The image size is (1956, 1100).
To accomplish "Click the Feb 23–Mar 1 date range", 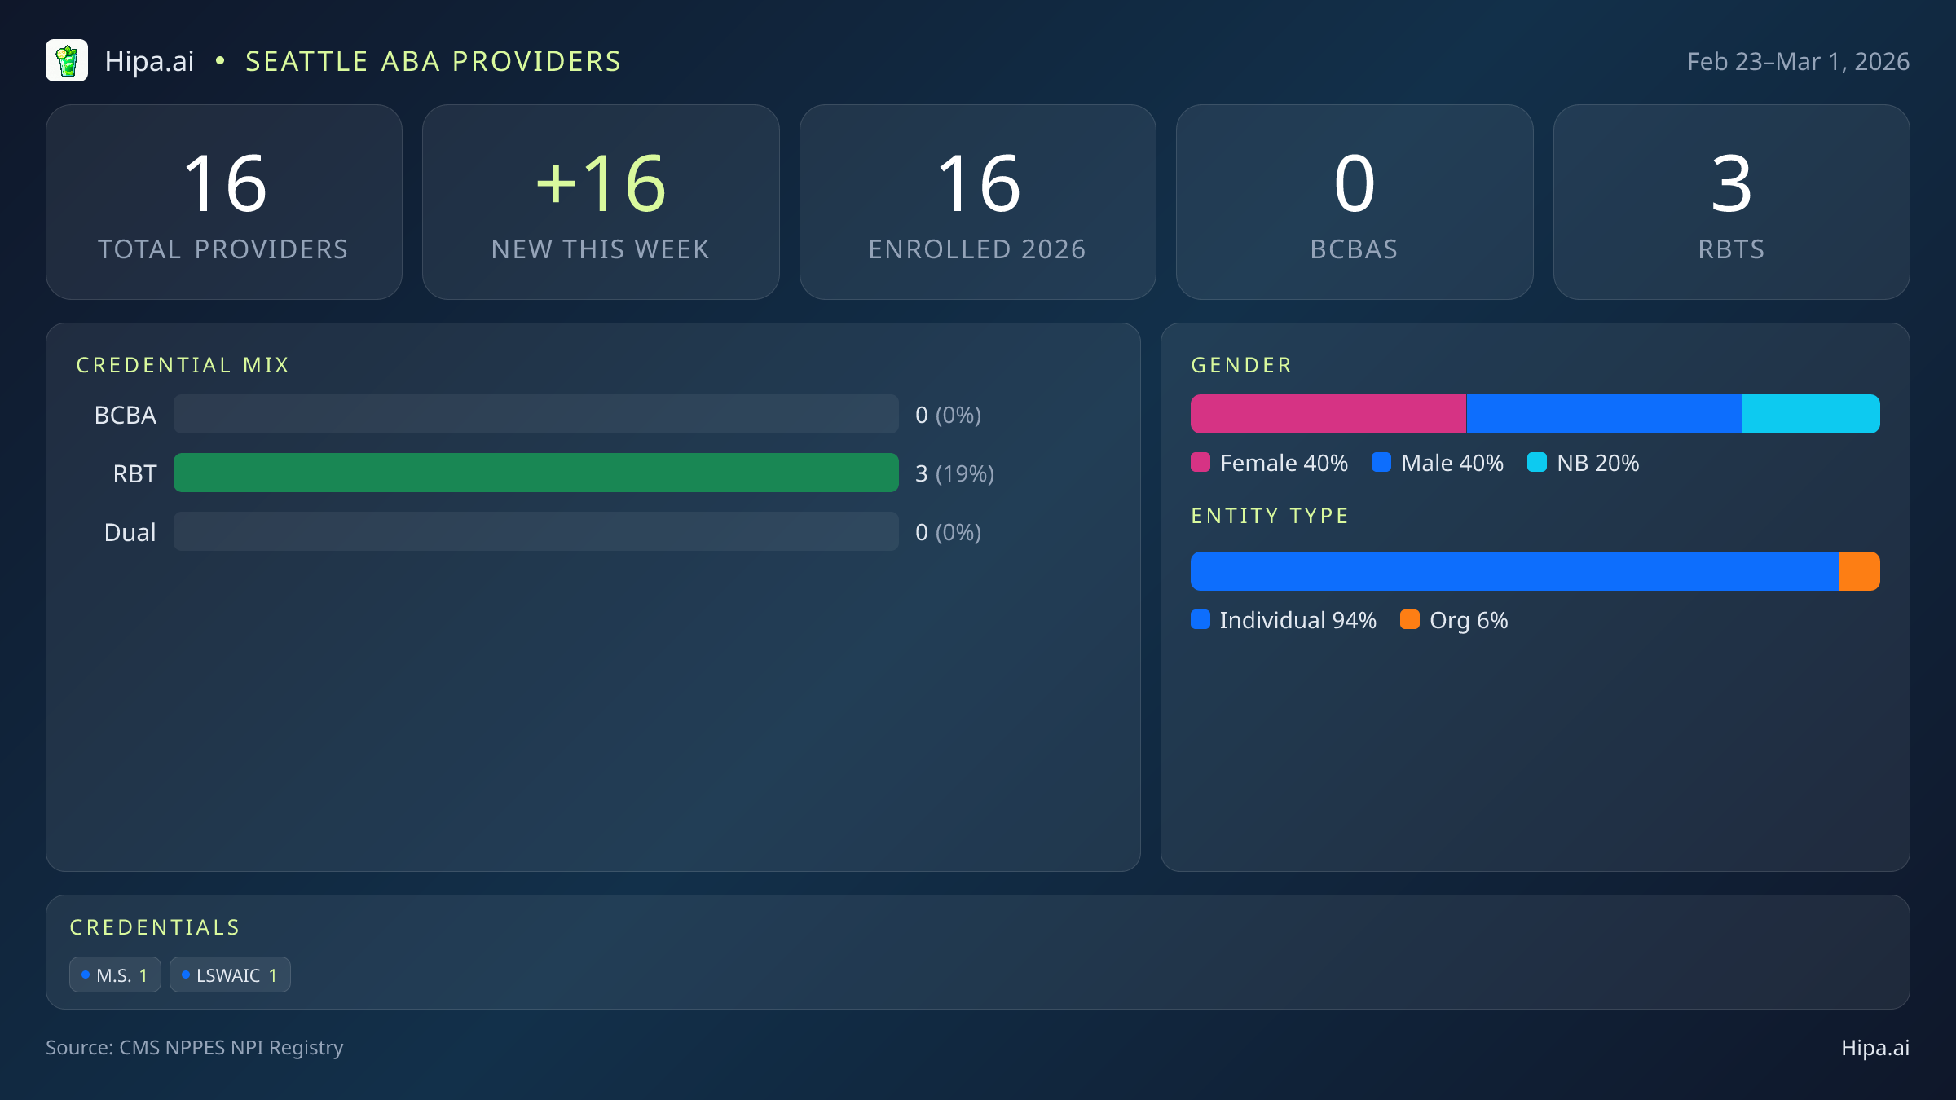I will pos(1798,62).
